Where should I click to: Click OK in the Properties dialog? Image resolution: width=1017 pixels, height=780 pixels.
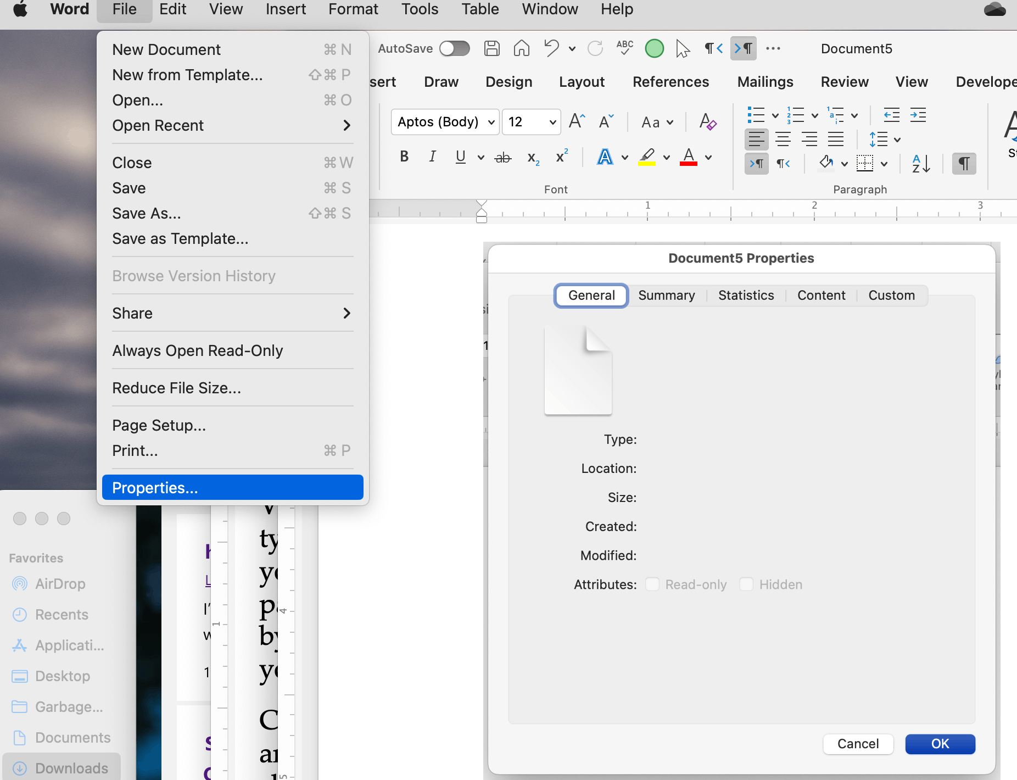click(x=940, y=744)
